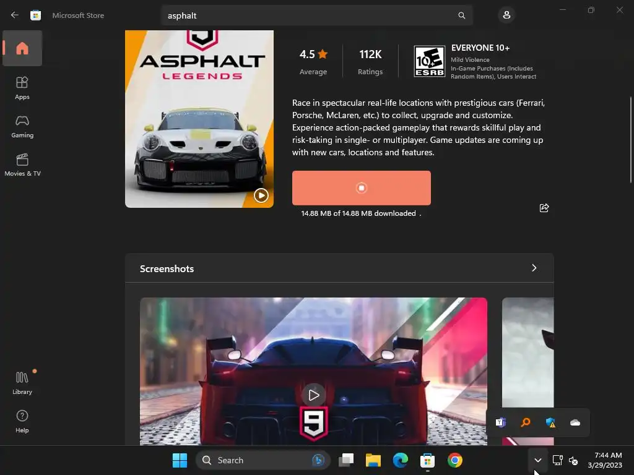Image resolution: width=634 pixels, height=475 pixels.
Task: Open the second partially visible screenshot
Action: pos(528,371)
